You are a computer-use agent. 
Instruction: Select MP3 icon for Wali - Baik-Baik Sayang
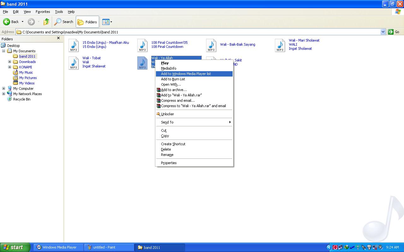tap(211, 45)
